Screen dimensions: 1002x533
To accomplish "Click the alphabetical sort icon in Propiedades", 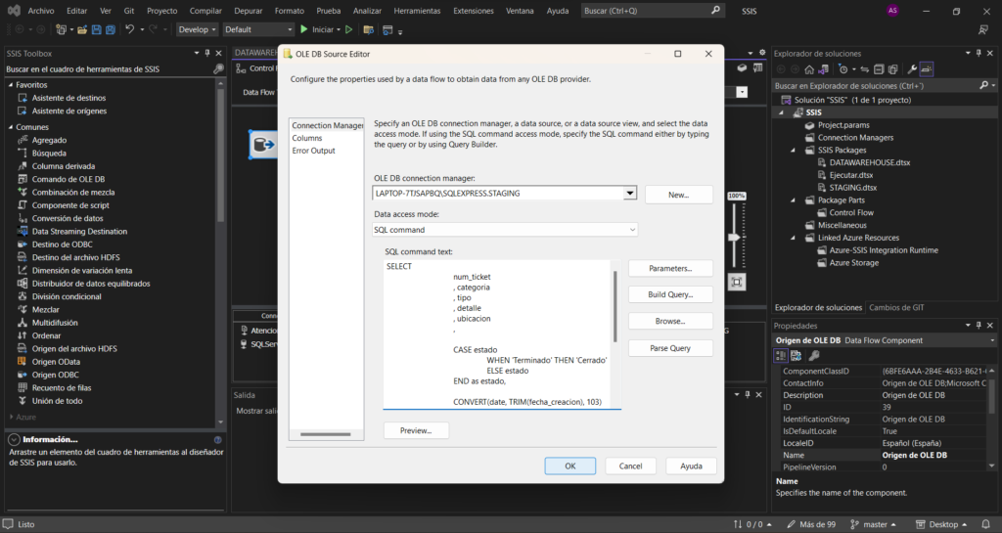I will tap(797, 355).
